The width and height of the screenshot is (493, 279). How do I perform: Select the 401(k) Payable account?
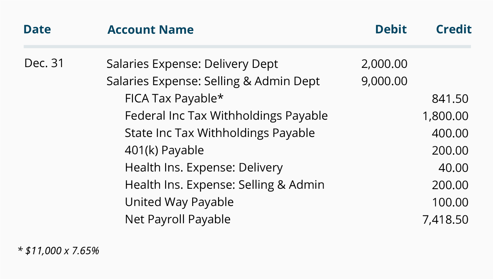(164, 150)
